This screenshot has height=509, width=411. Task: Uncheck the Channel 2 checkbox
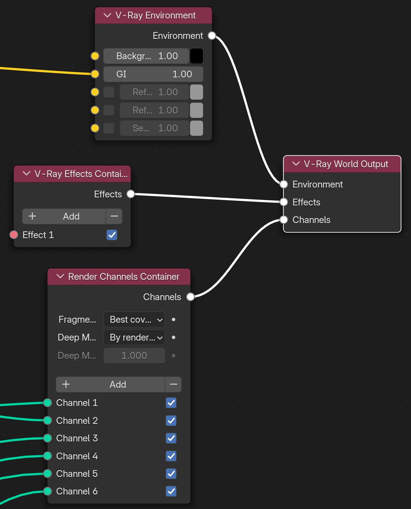(x=171, y=420)
